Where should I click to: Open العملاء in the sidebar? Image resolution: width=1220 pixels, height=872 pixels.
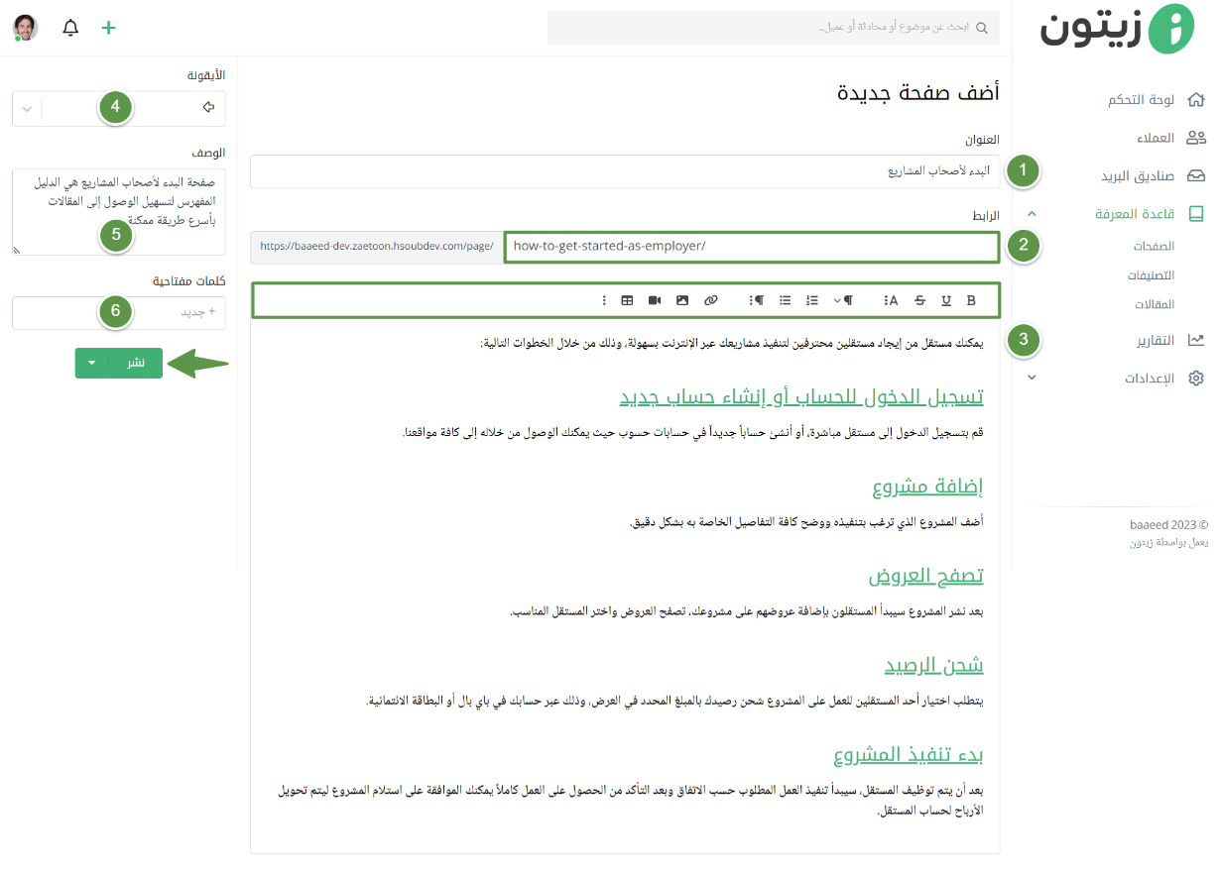(x=1156, y=138)
